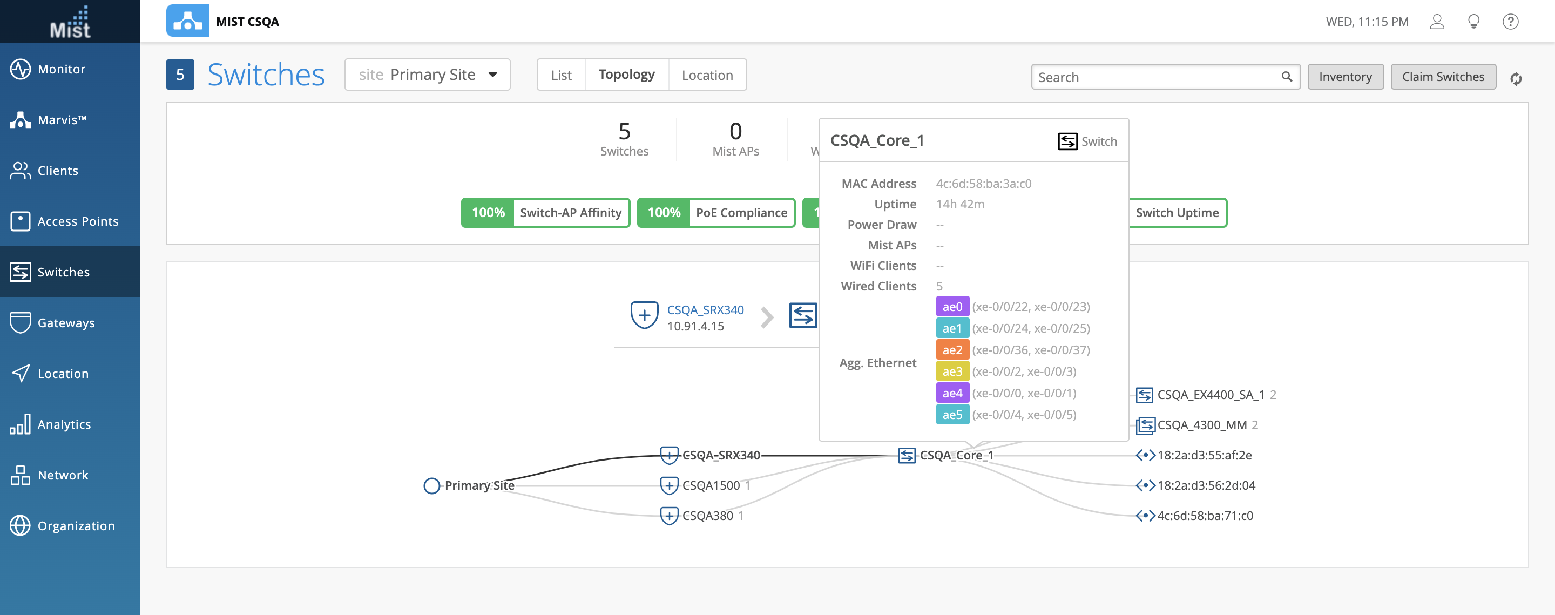Click the Primary Site circle node

tap(431, 486)
